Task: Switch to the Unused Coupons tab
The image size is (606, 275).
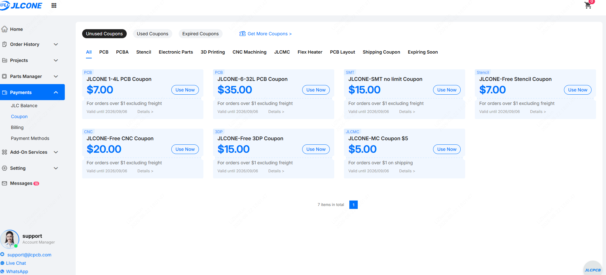Action: tap(104, 34)
